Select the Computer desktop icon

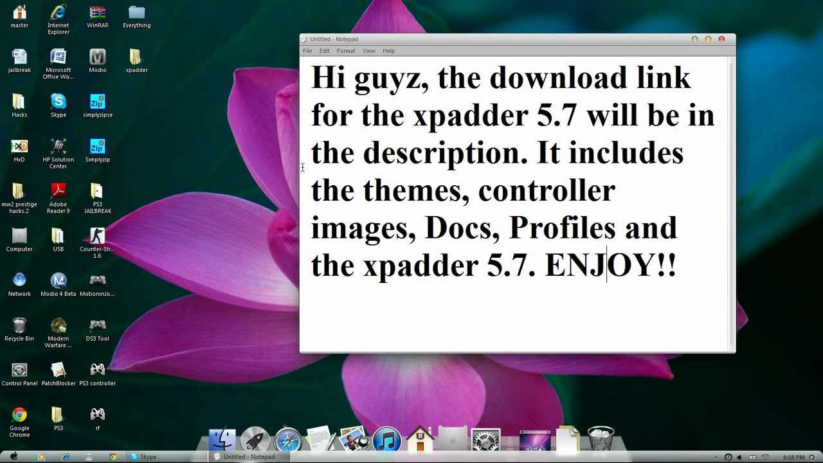point(19,241)
